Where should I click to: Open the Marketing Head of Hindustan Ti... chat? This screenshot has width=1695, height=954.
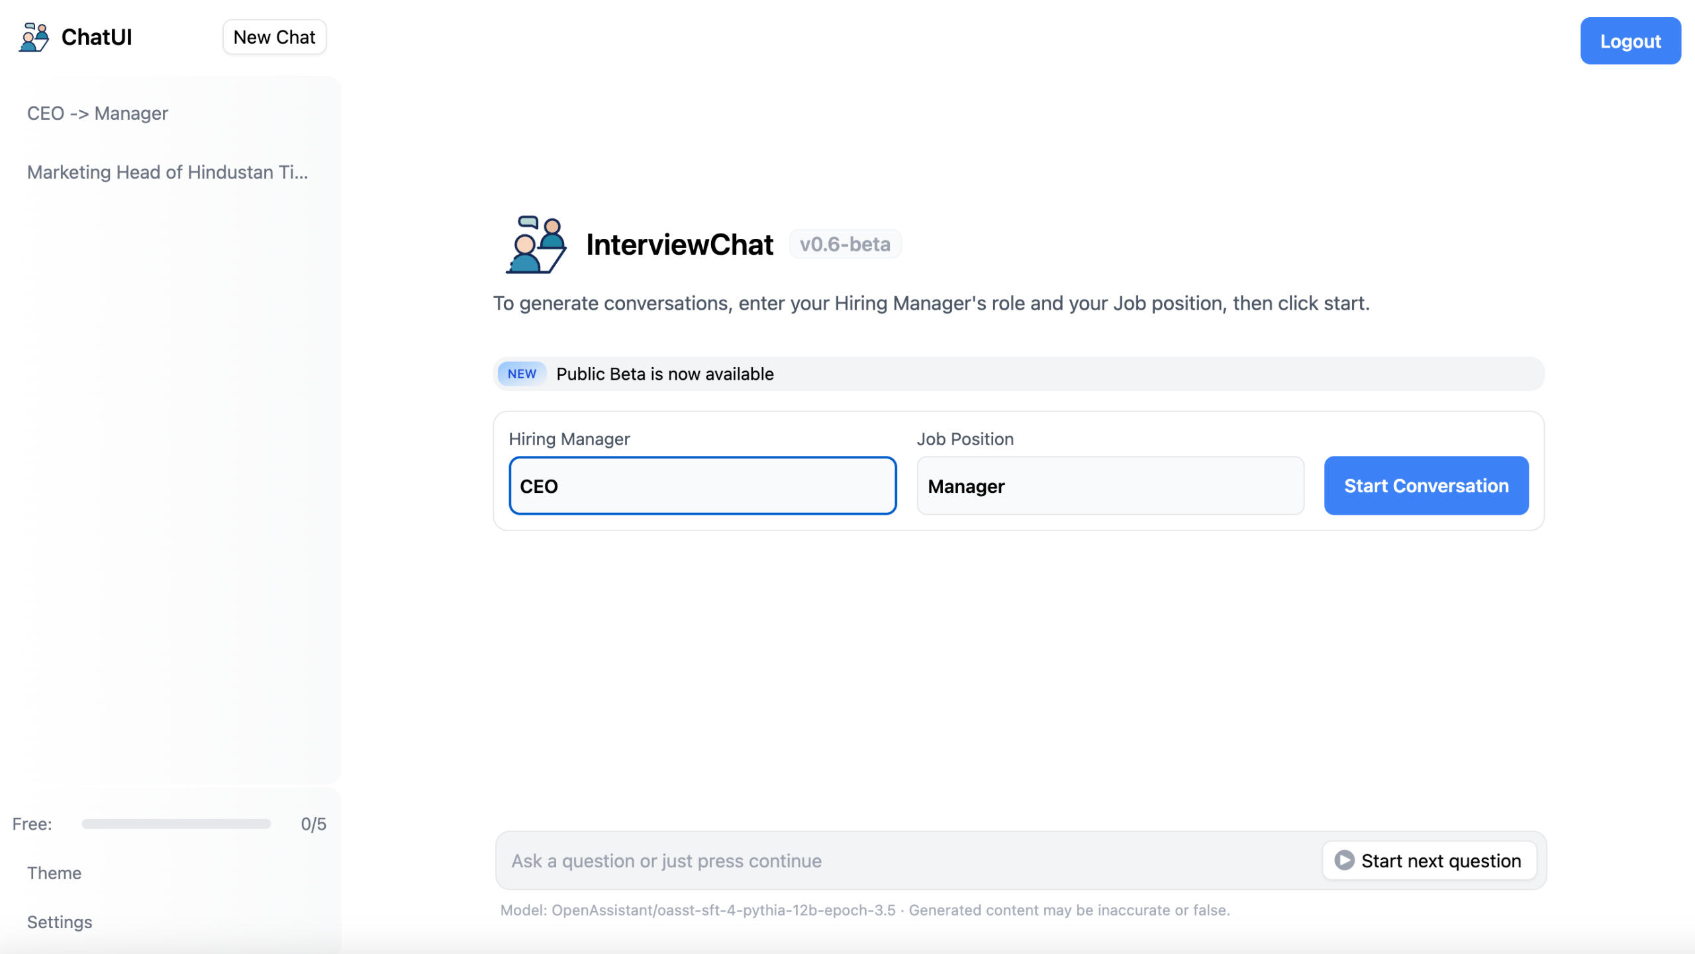(x=168, y=172)
